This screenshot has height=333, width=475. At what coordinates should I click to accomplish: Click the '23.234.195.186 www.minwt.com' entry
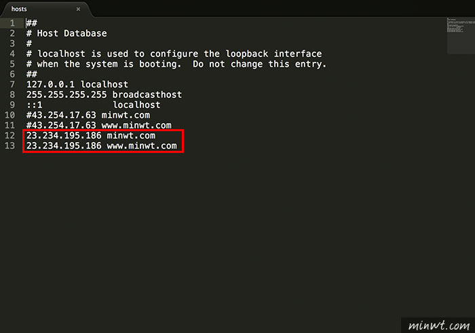point(102,146)
